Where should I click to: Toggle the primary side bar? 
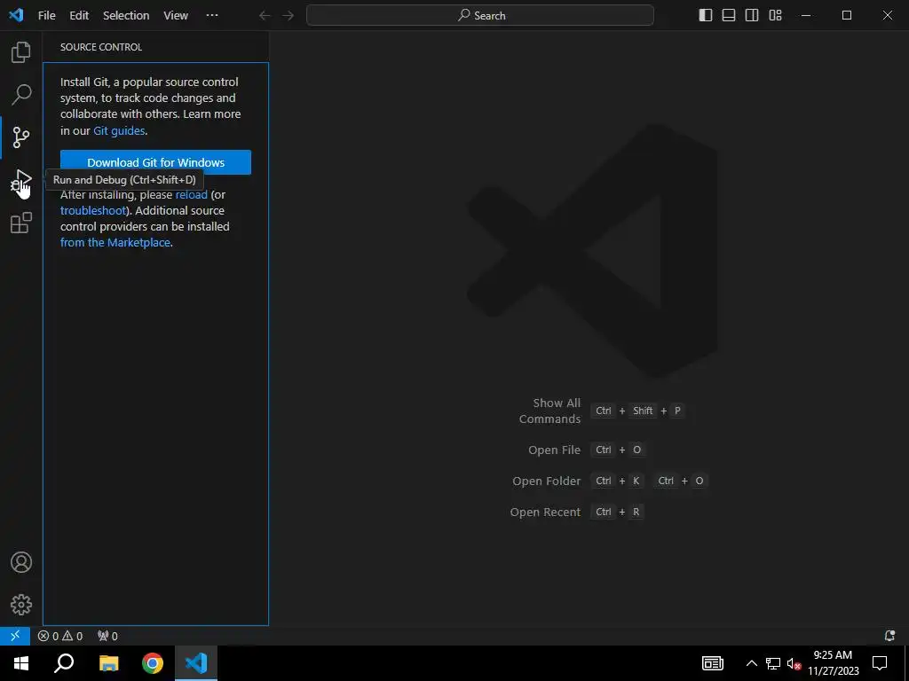point(706,16)
